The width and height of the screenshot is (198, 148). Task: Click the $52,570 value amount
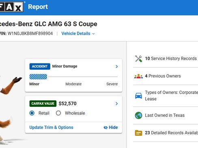point(67,104)
